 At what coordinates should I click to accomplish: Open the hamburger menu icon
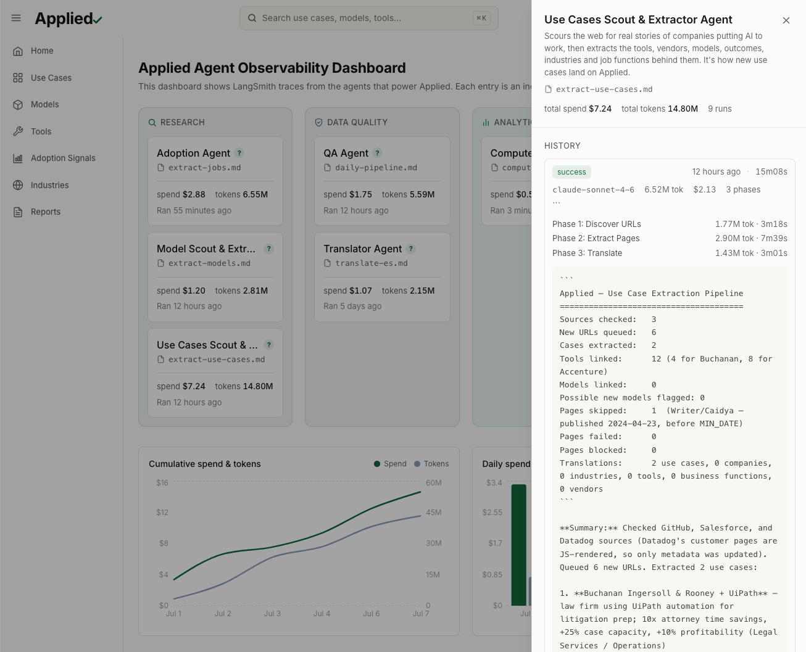tap(16, 18)
